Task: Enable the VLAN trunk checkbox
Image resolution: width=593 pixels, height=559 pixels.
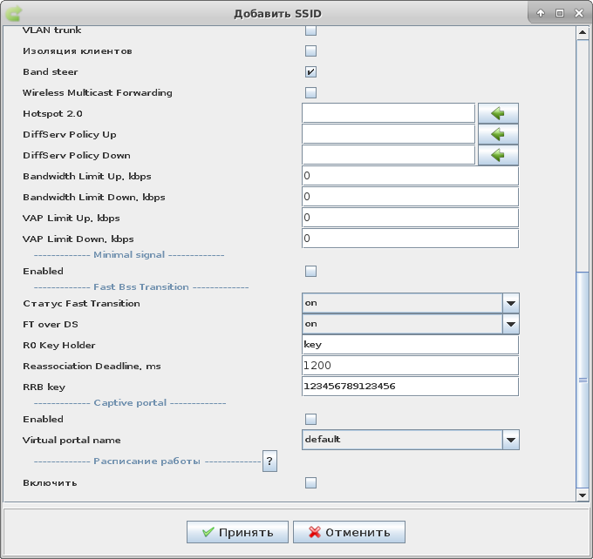Action: click(310, 30)
